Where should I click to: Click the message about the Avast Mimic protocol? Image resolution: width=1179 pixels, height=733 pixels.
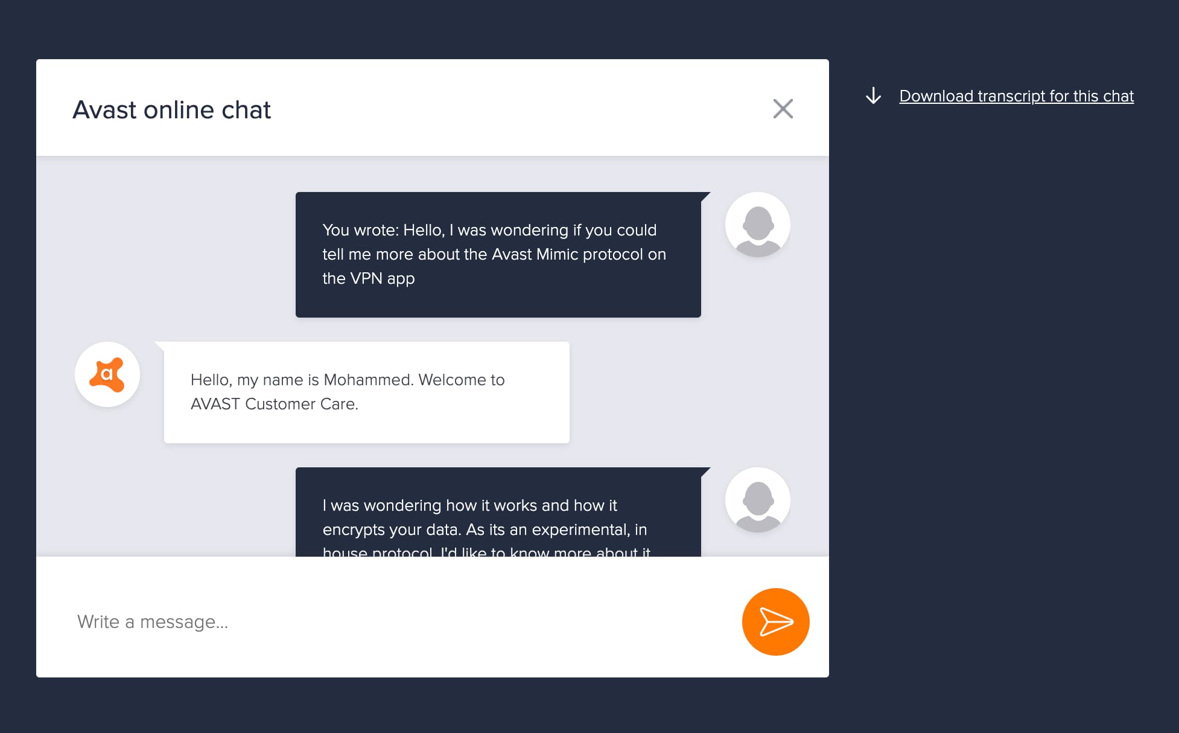tap(498, 254)
